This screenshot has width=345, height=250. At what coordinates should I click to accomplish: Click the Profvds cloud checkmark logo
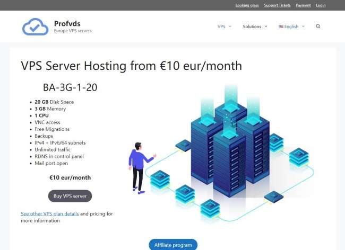[x=35, y=26]
